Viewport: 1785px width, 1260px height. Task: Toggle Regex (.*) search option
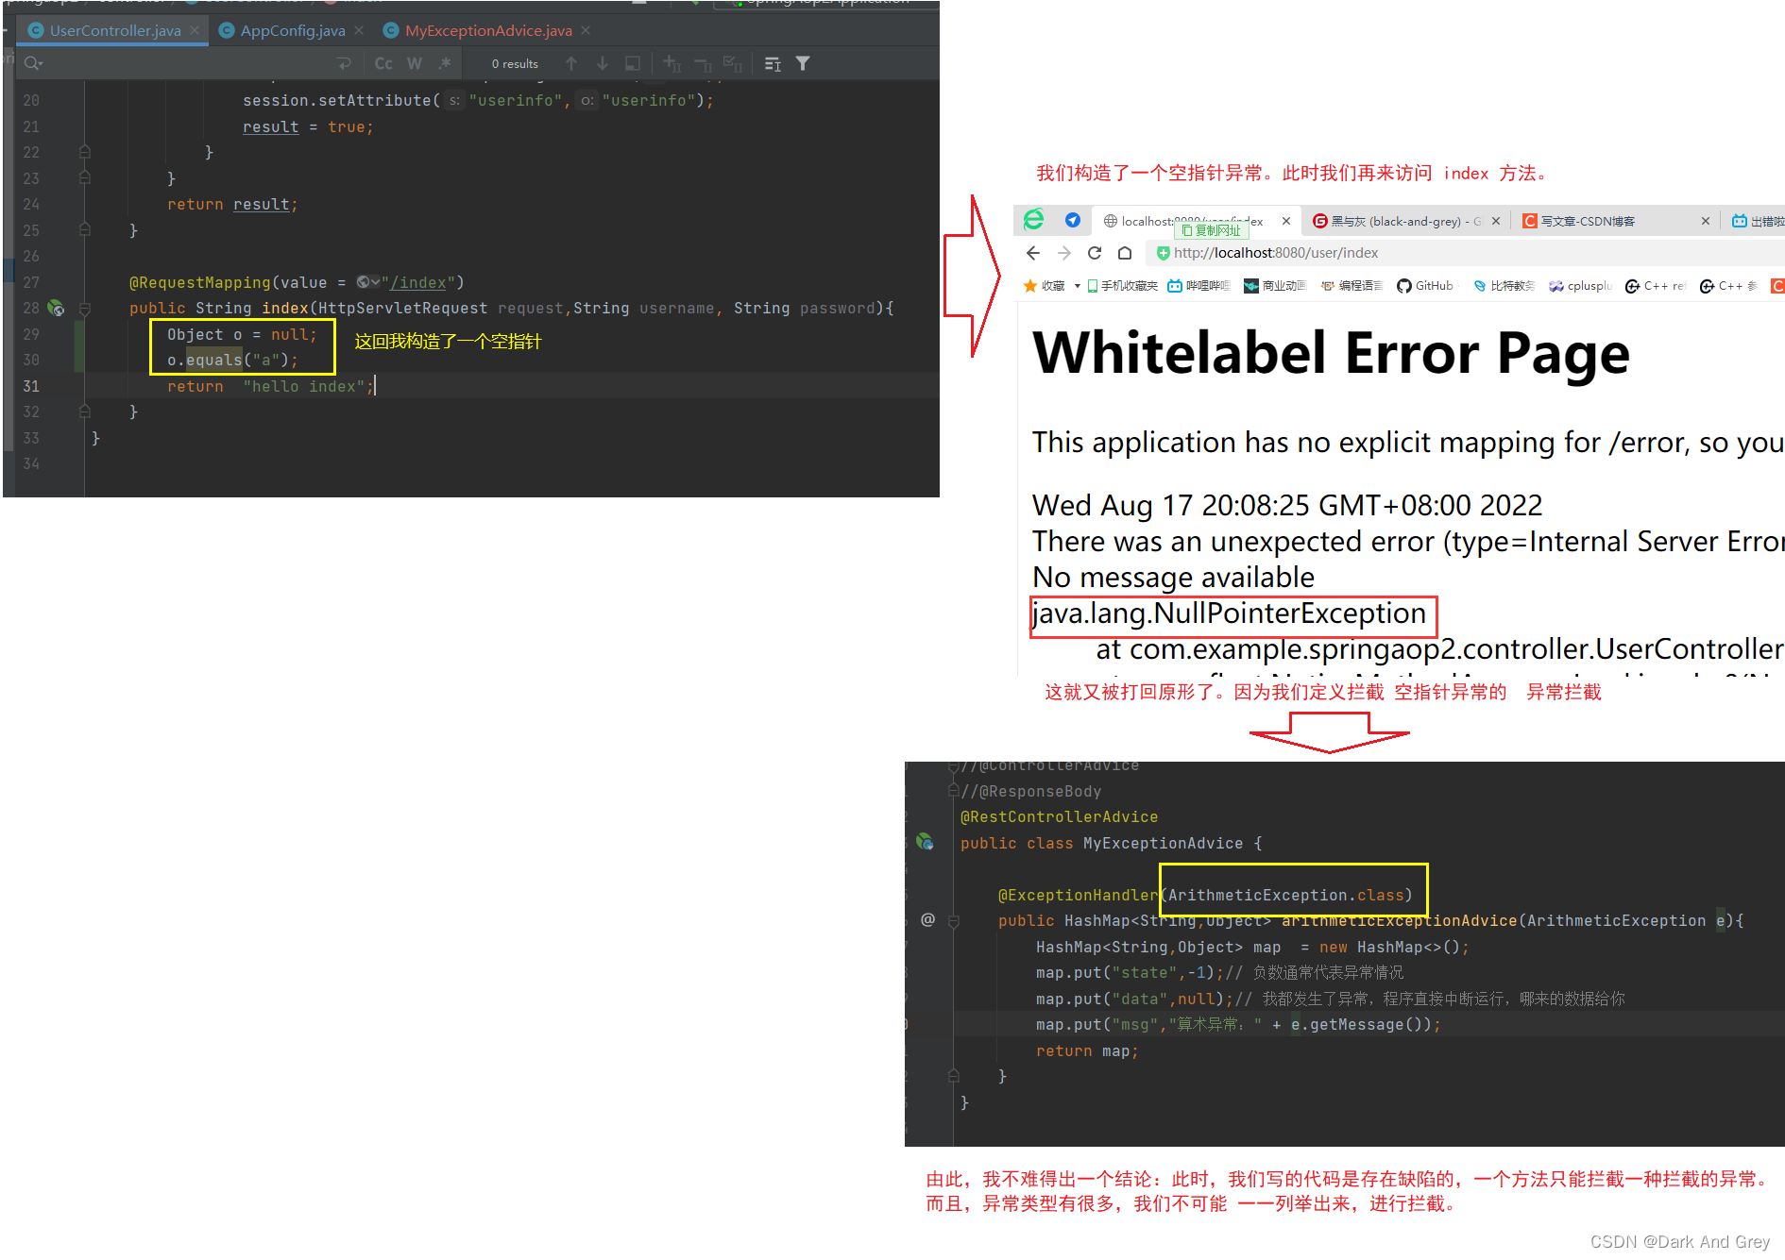coord(445,63)
